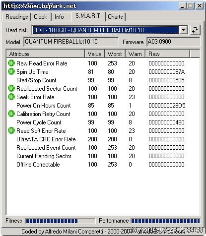Click the OK icon beside Read Soft Error Rate
This screenshot has height=236, width=206.
tap(11, 130)
